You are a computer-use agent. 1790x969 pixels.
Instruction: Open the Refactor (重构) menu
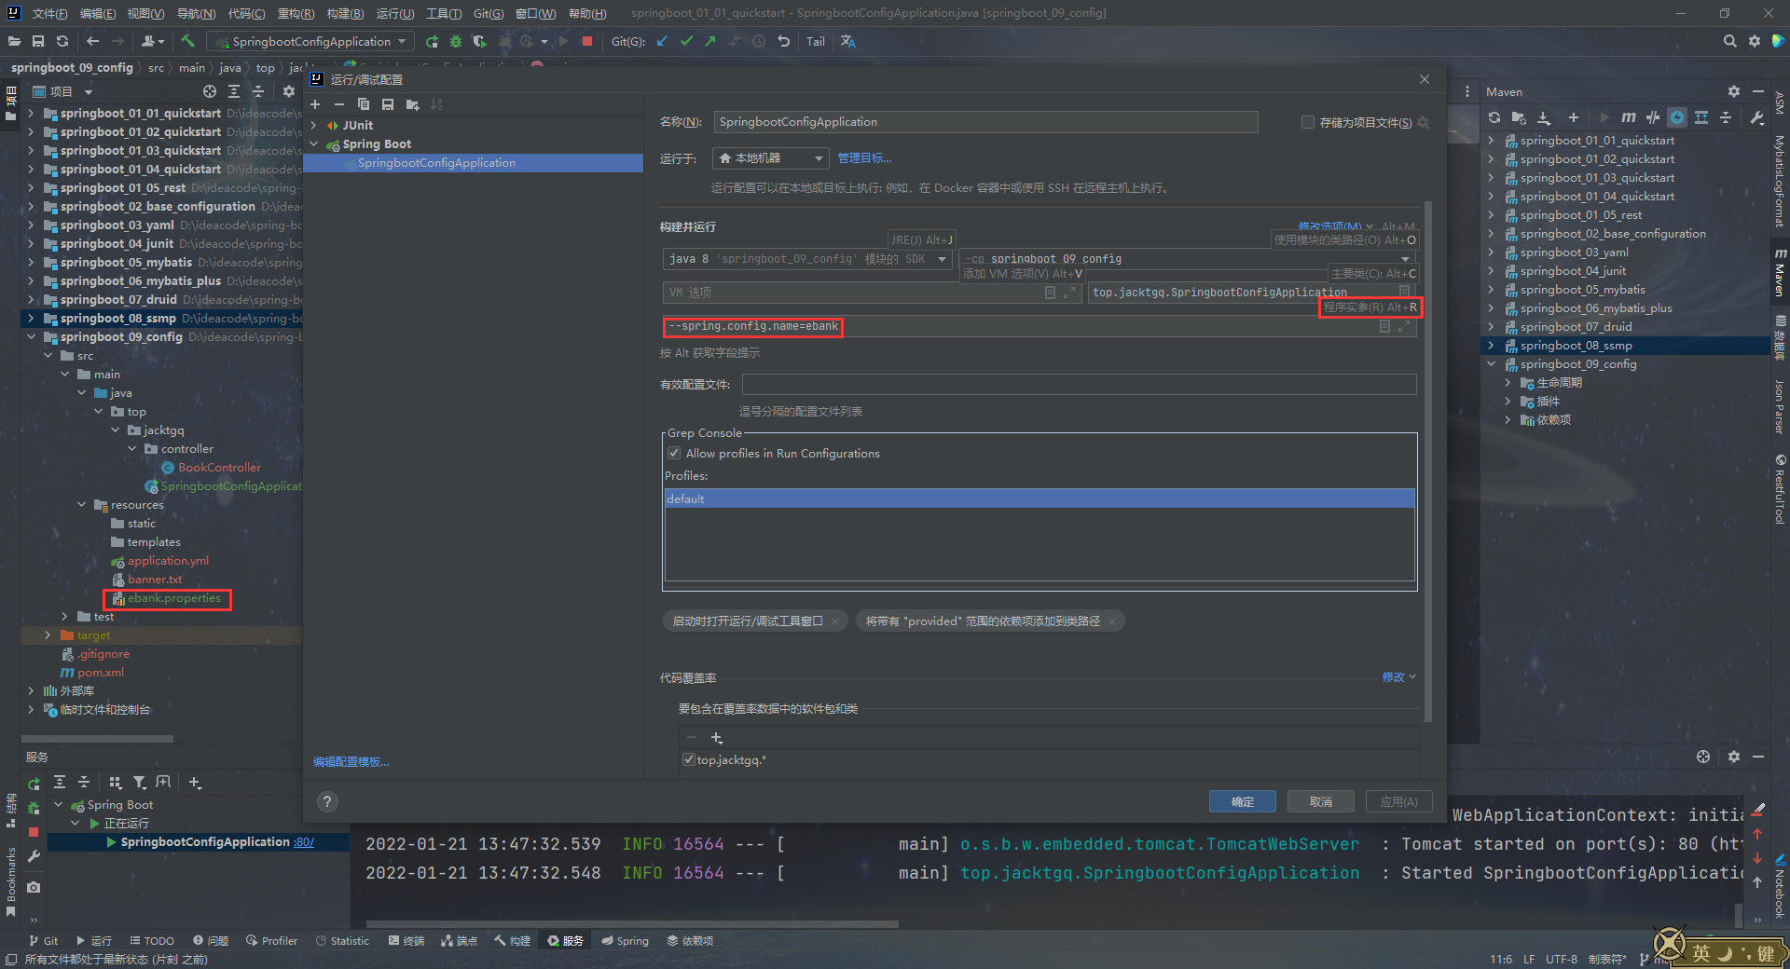coord(296,13)
